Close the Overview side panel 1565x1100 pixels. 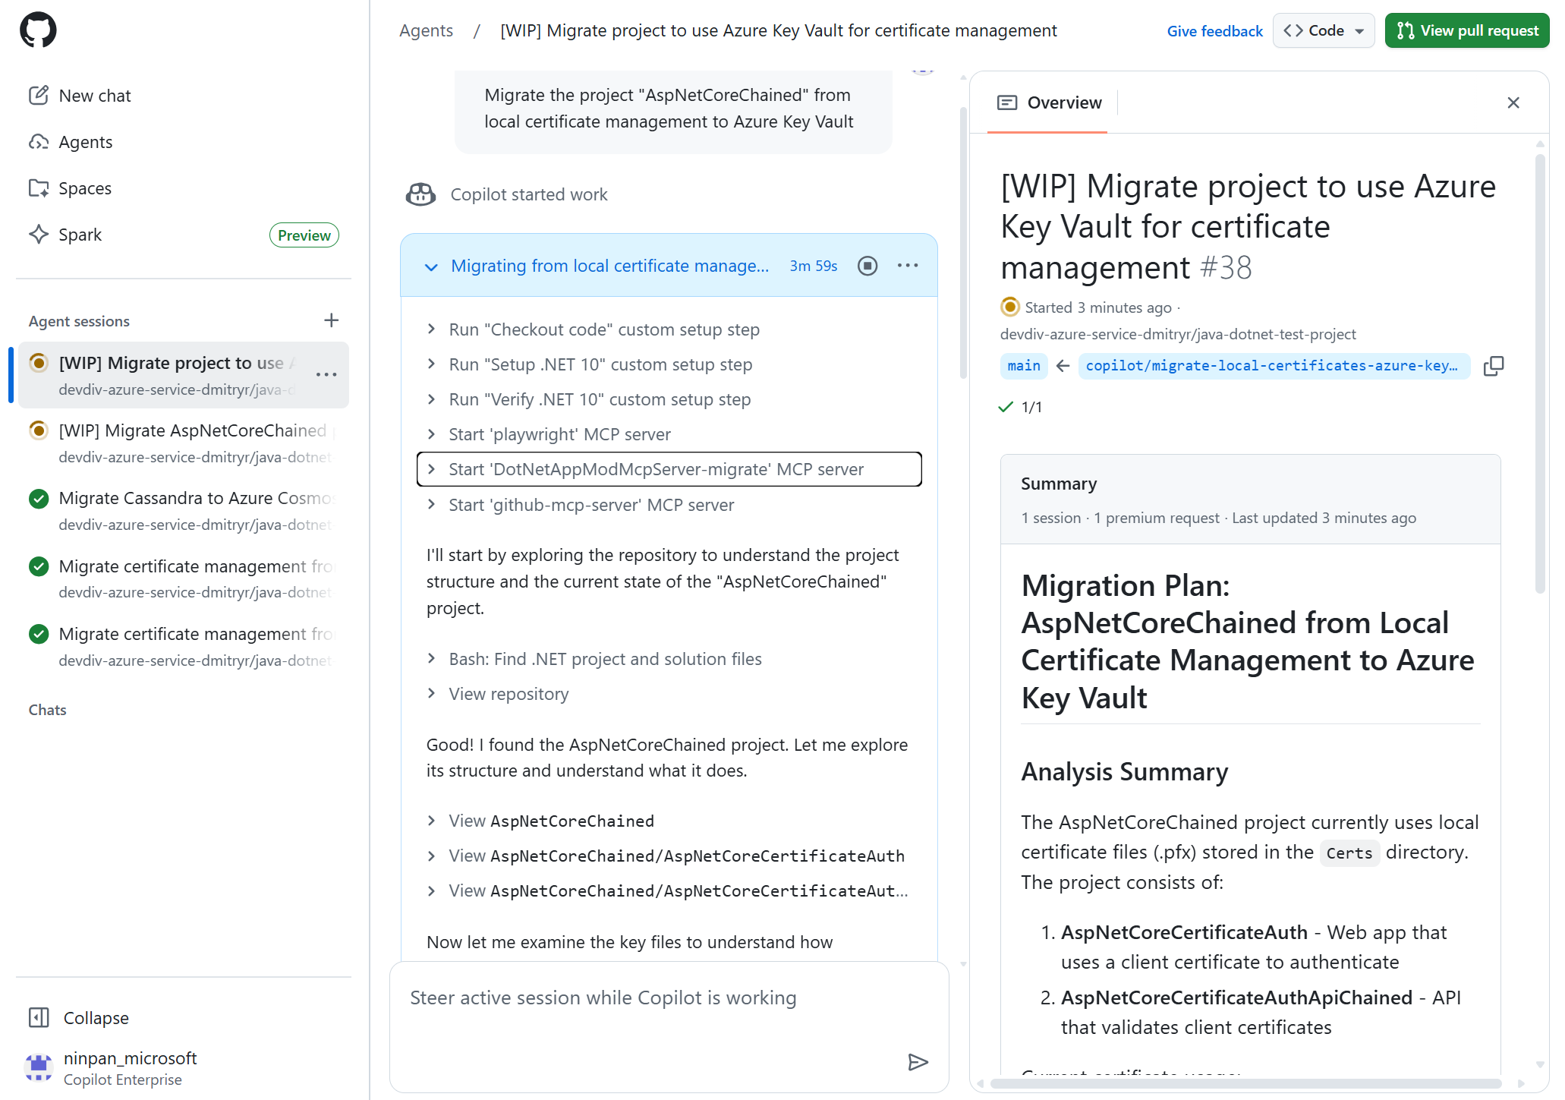[x=1513, y=102]
